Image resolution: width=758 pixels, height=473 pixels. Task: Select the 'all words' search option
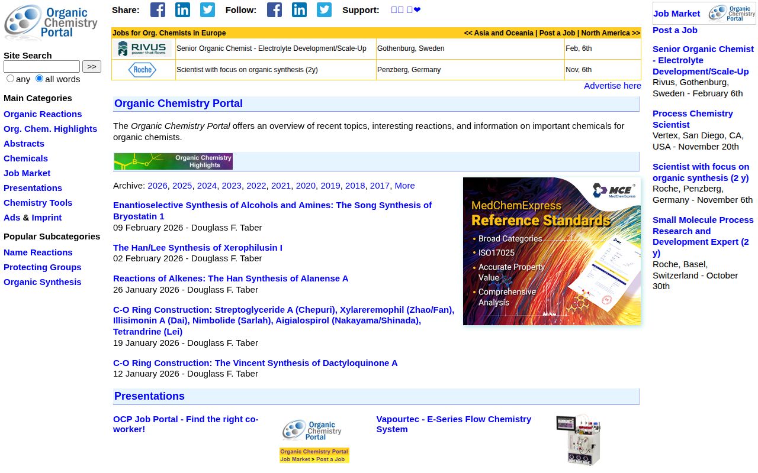tap(39, 78)
